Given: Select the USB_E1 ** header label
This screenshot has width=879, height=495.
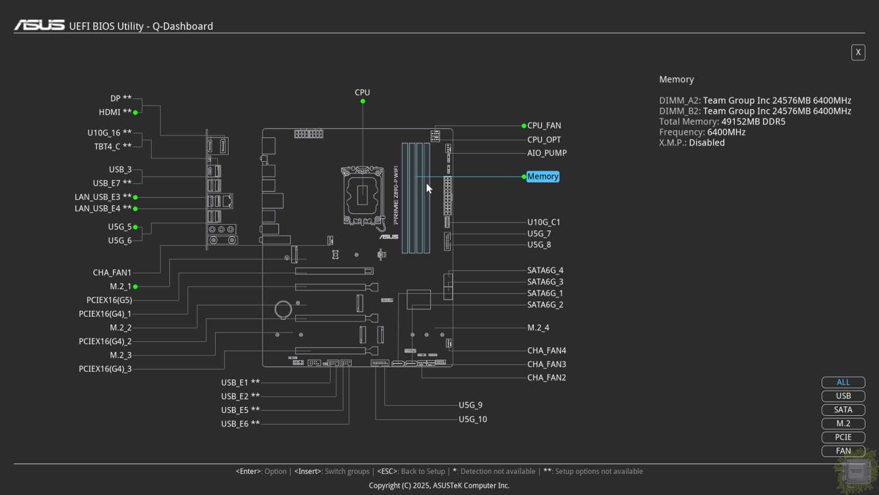Looking at the screenshot, I should pyautogui.click(x=240, y=382).
